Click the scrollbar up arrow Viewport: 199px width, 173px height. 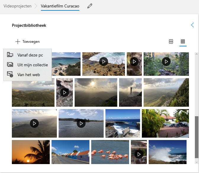[196, 55]
